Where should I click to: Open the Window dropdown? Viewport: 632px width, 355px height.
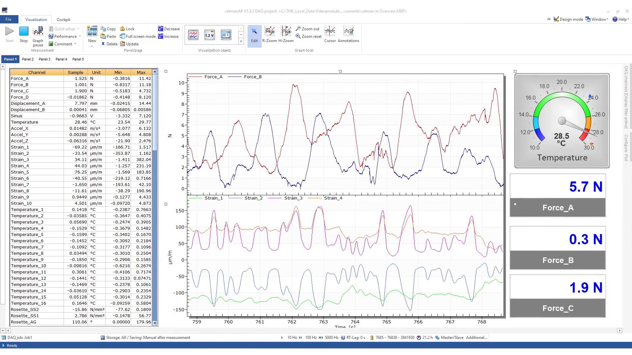[596, 19]
